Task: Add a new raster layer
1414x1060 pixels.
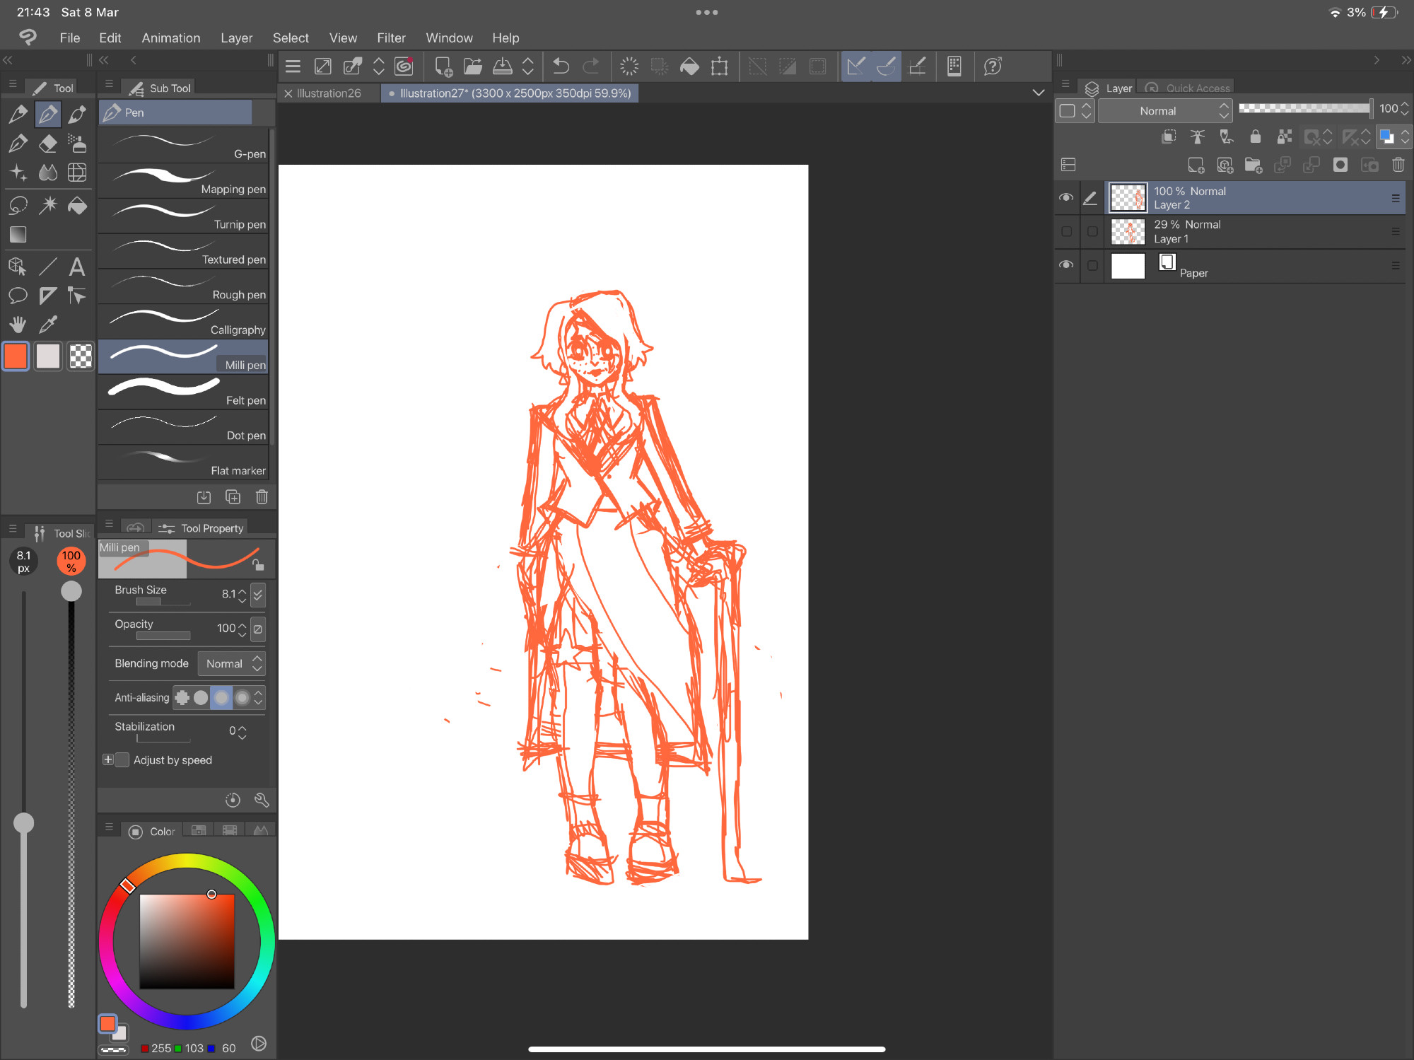Action: (x=1196, y=165)
